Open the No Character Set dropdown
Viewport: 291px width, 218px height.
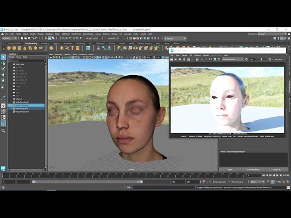tap(220, 182)
